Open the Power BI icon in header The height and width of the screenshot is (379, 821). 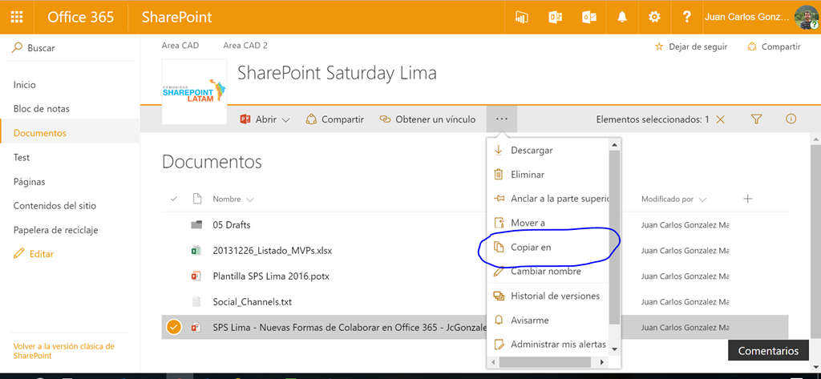click(521, 18)
